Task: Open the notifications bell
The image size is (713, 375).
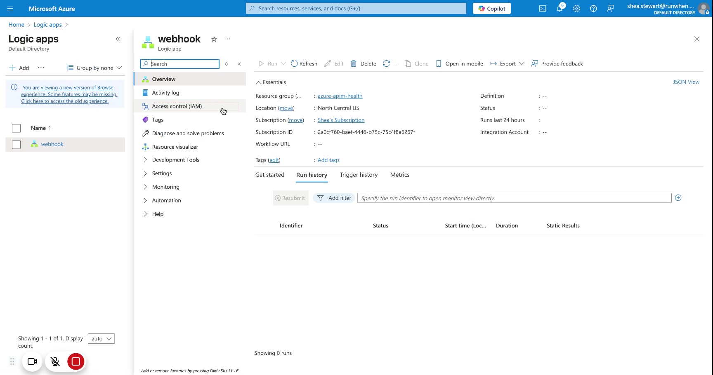Action: pos(560,9)
